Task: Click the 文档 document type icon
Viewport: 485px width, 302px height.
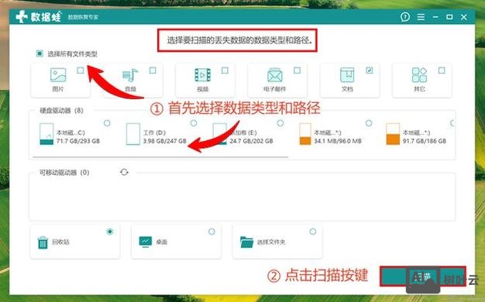Action: [347, 75]
